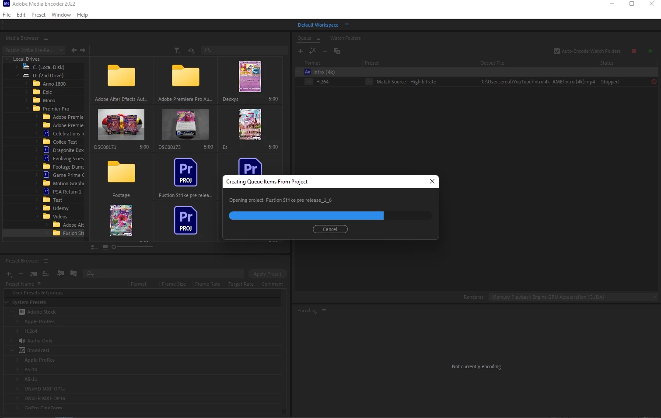Go back in Media Browser history
Image resolution: width=661 pixels, height=418 pixels.
click(74, 50)
